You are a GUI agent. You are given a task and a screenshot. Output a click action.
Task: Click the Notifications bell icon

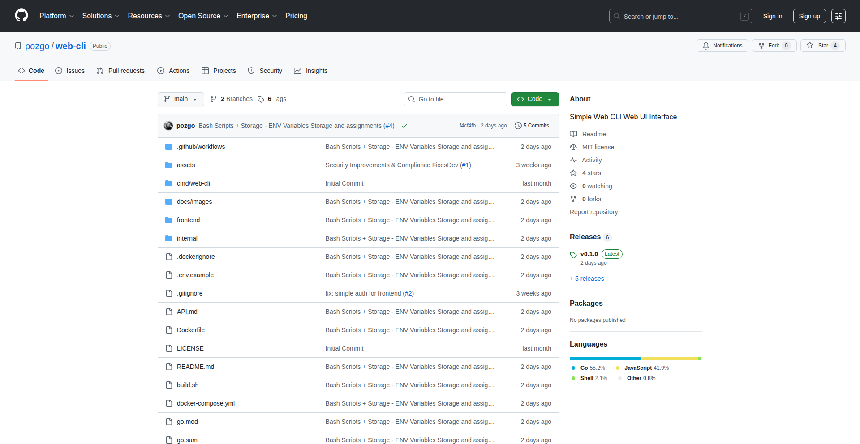pos(706,46)
